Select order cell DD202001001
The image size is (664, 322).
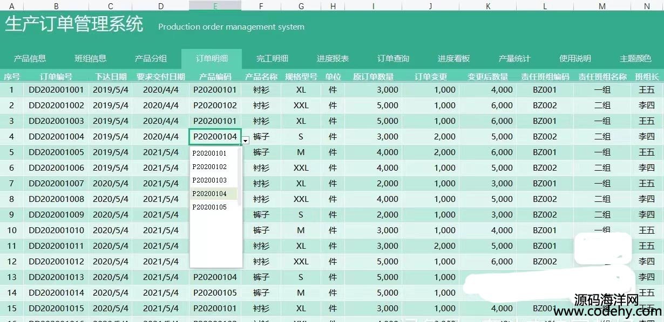pyautogui.click(x=56, y=90)
